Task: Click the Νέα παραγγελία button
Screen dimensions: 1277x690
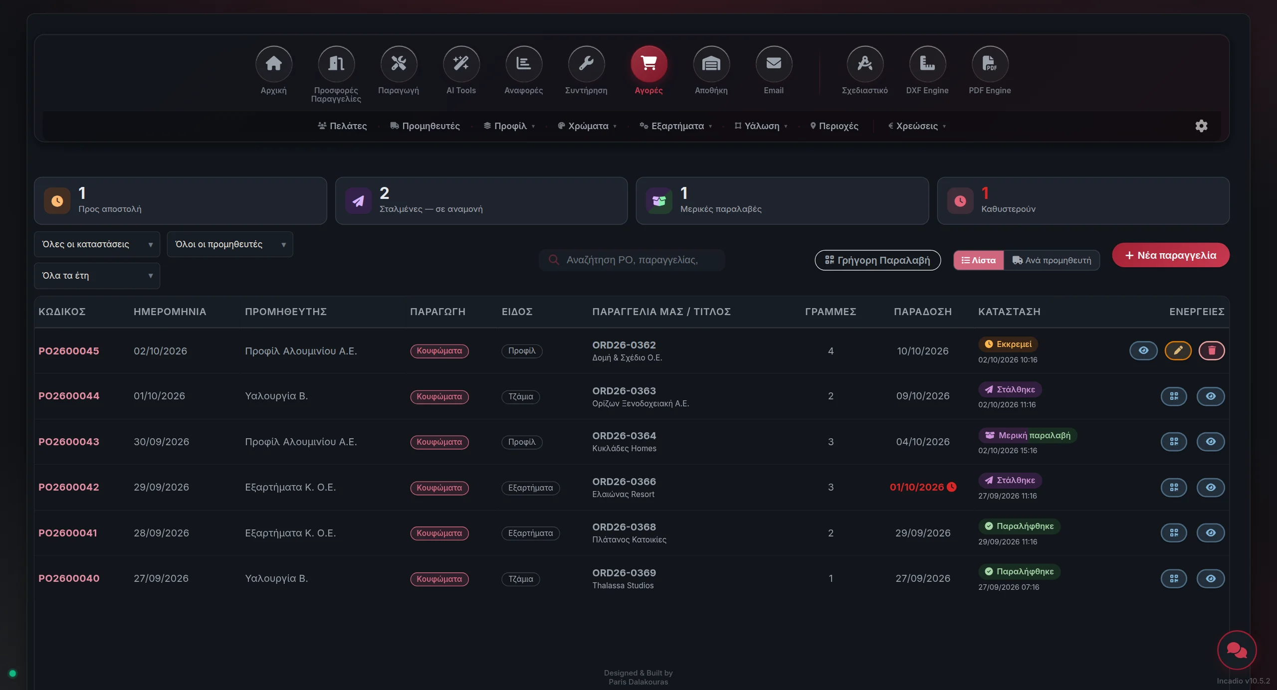Action: tap(1170, 255)
